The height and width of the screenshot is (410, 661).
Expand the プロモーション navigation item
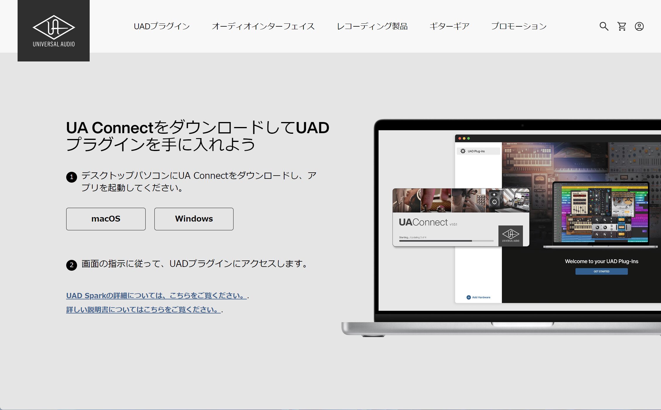point(519,26)
